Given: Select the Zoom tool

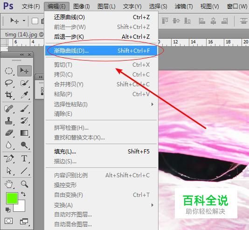Looking at the screenshot, I should 24,184.
